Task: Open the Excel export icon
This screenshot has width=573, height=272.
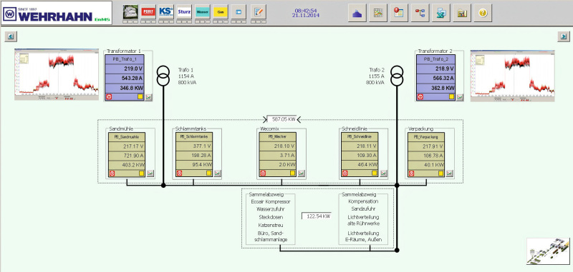Action: tap(441, 13)
